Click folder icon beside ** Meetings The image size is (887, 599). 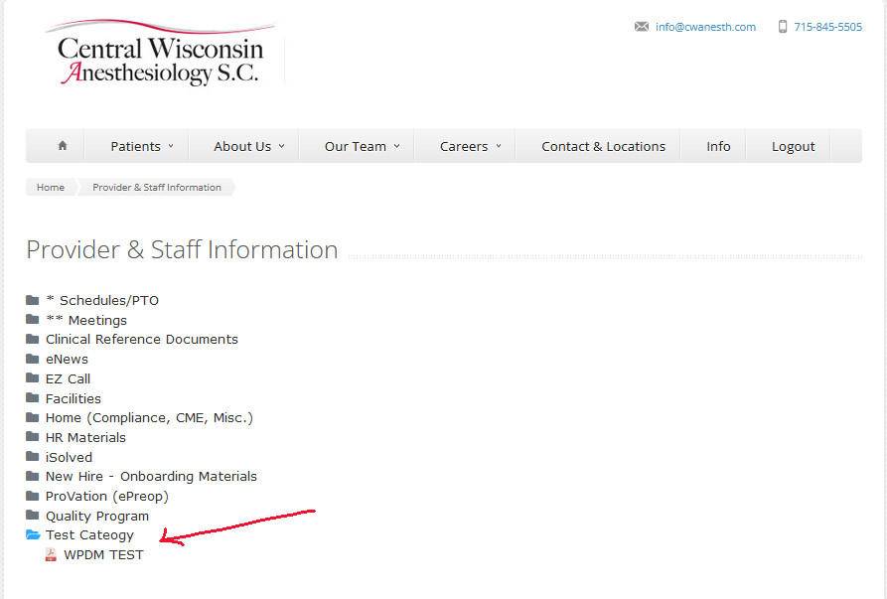(32, 319)
